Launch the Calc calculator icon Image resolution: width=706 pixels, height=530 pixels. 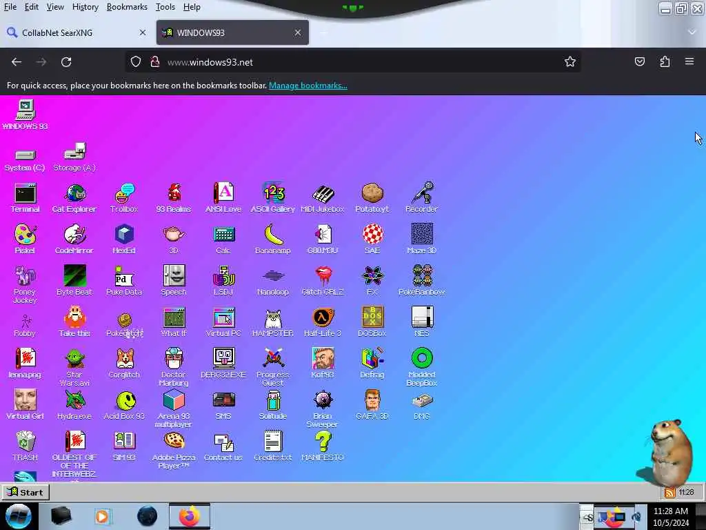(223, 239)
